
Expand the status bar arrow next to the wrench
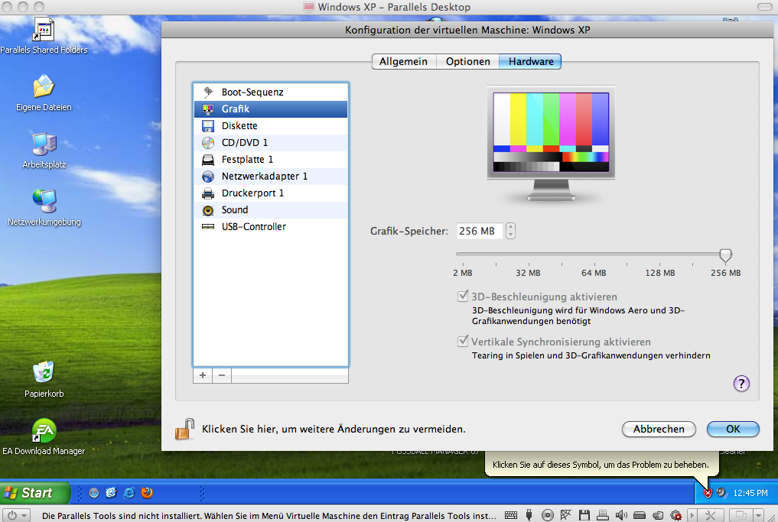692,516
